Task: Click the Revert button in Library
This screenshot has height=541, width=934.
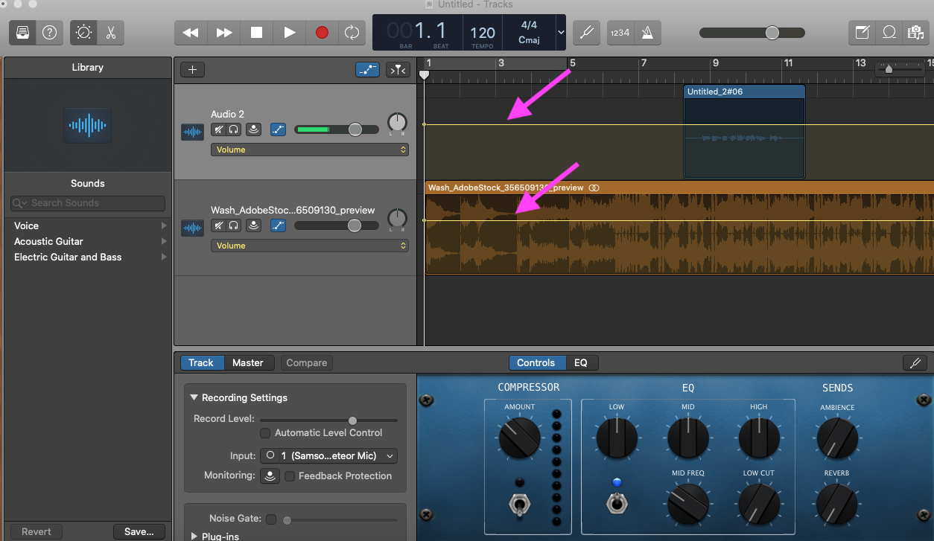Action: click(x=36, y=531)
